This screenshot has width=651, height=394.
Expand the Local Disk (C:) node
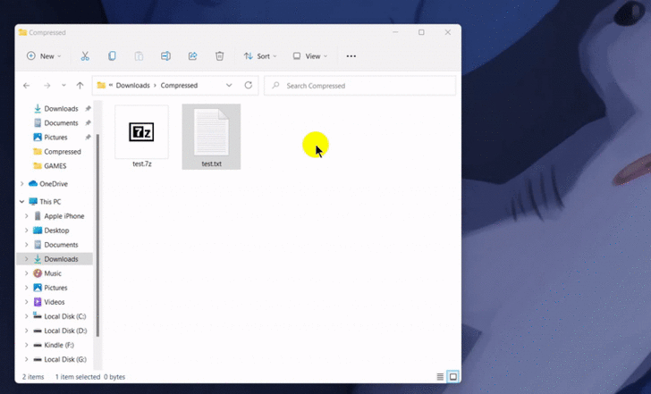(27, 316)
